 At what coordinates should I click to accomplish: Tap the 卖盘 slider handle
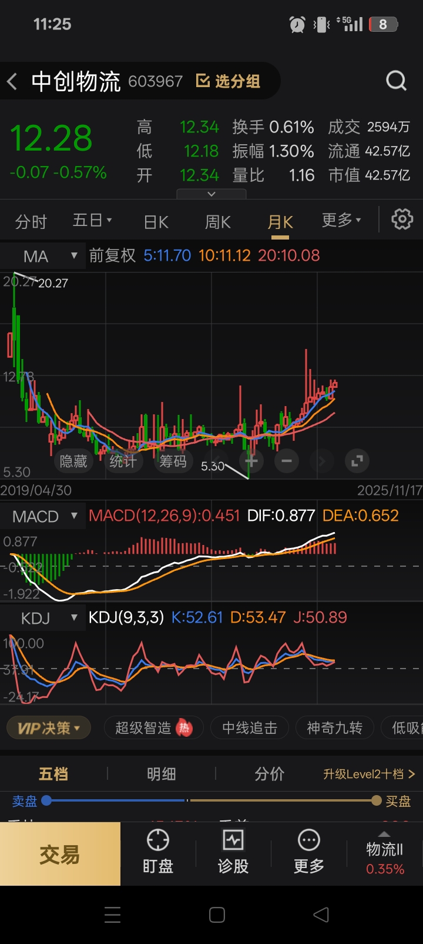point(47,800)
